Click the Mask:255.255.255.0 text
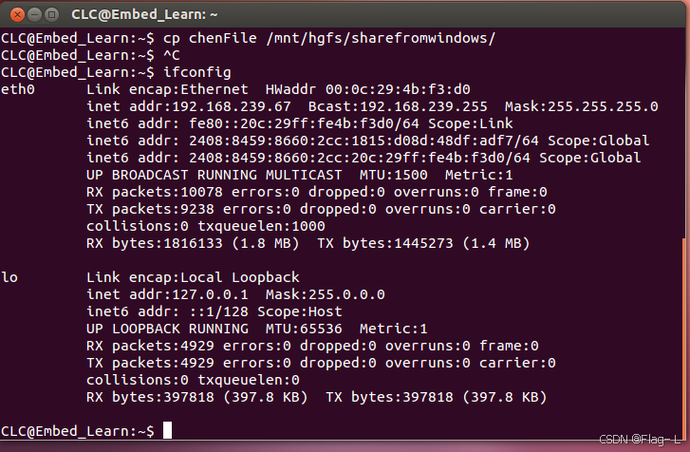690x452 pixels. click(x=581, y=106)
